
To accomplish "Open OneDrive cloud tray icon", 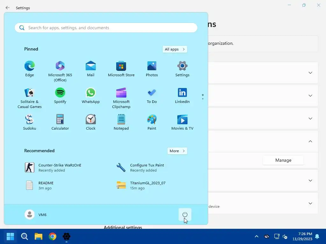I will coord(267,236).
